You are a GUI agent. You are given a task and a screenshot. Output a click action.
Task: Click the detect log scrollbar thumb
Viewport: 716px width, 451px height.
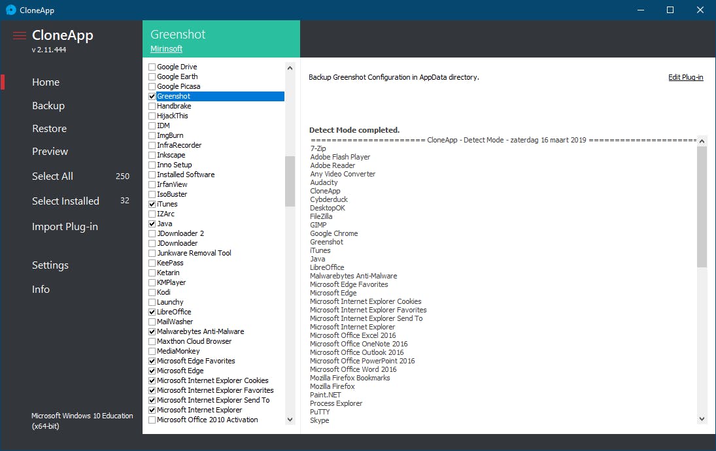click(702, 207)
